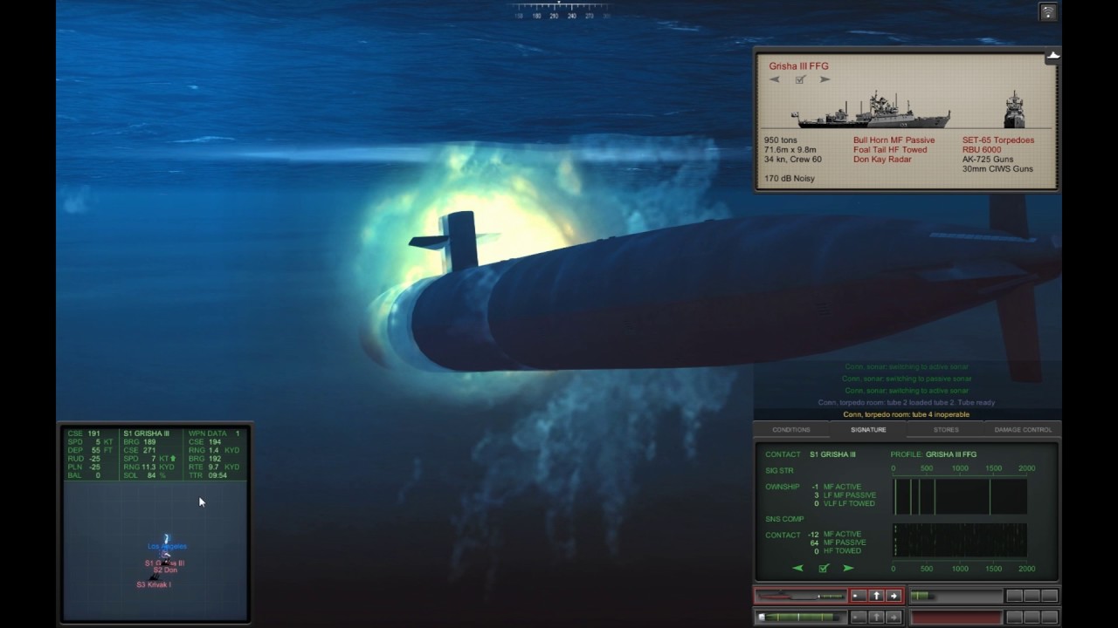Image resolution: width=1118 pixels, height=628 pixels.
Task: Click the up arrow button on tube 1
Action: (876, 596)
